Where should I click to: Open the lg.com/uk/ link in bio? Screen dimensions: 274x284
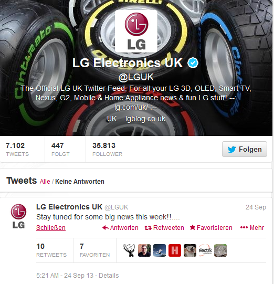tap(131, 108)
